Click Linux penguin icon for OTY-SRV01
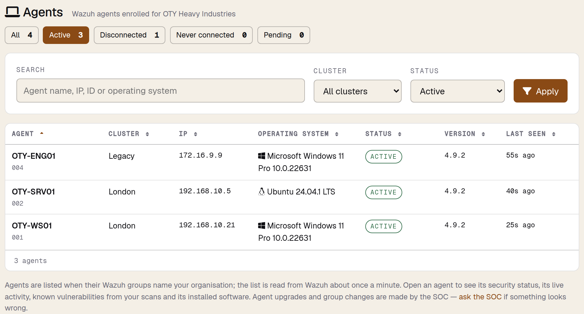 [x=262, y=192]
